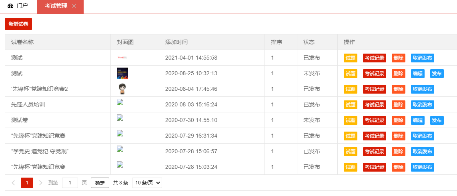The width and height of the screenshot is (457, 196).
Task: Select the 考试管理 tab
Action: 56,6
